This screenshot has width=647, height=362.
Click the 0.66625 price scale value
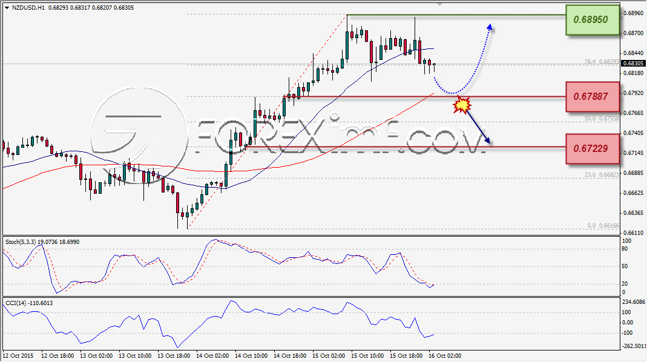(x=632, y=193)
